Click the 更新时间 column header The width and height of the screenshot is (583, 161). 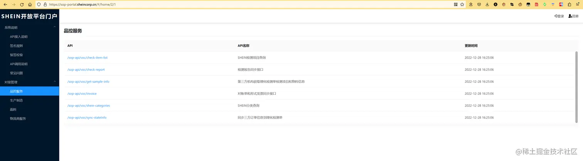click(471, 46)
